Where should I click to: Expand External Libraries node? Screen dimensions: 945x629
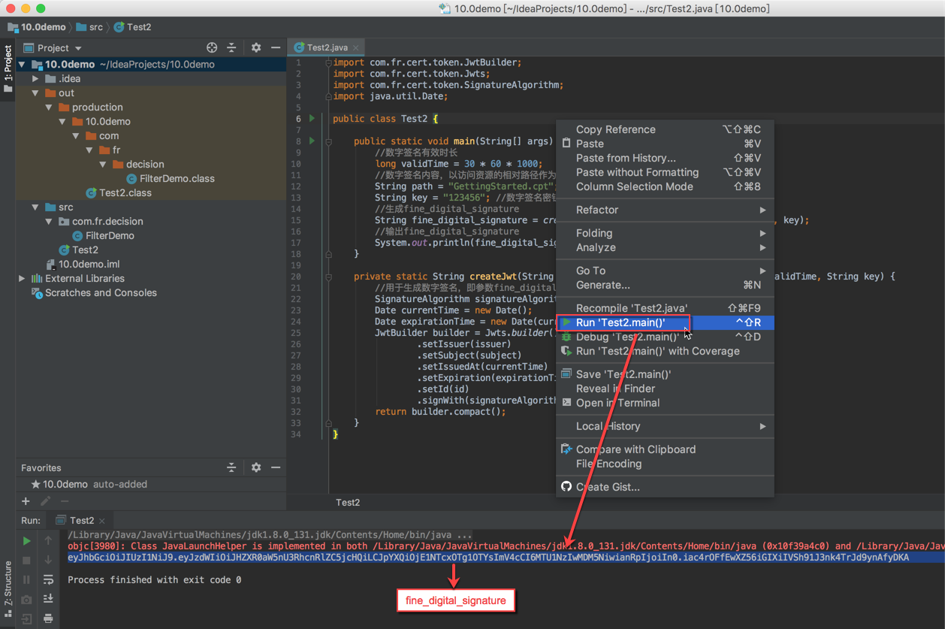[23, 279]
